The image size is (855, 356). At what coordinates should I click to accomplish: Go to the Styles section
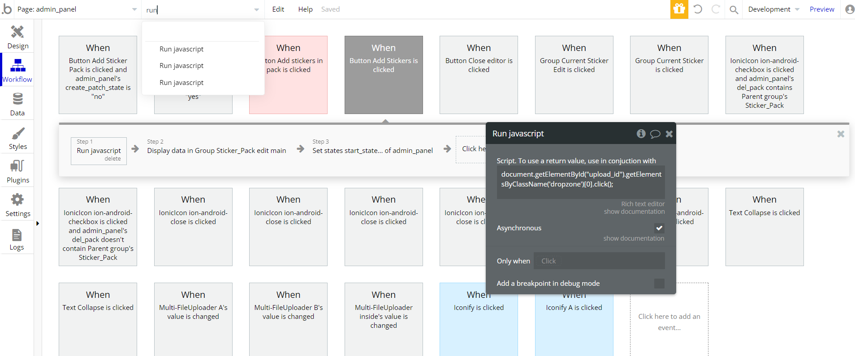(17, 138)
